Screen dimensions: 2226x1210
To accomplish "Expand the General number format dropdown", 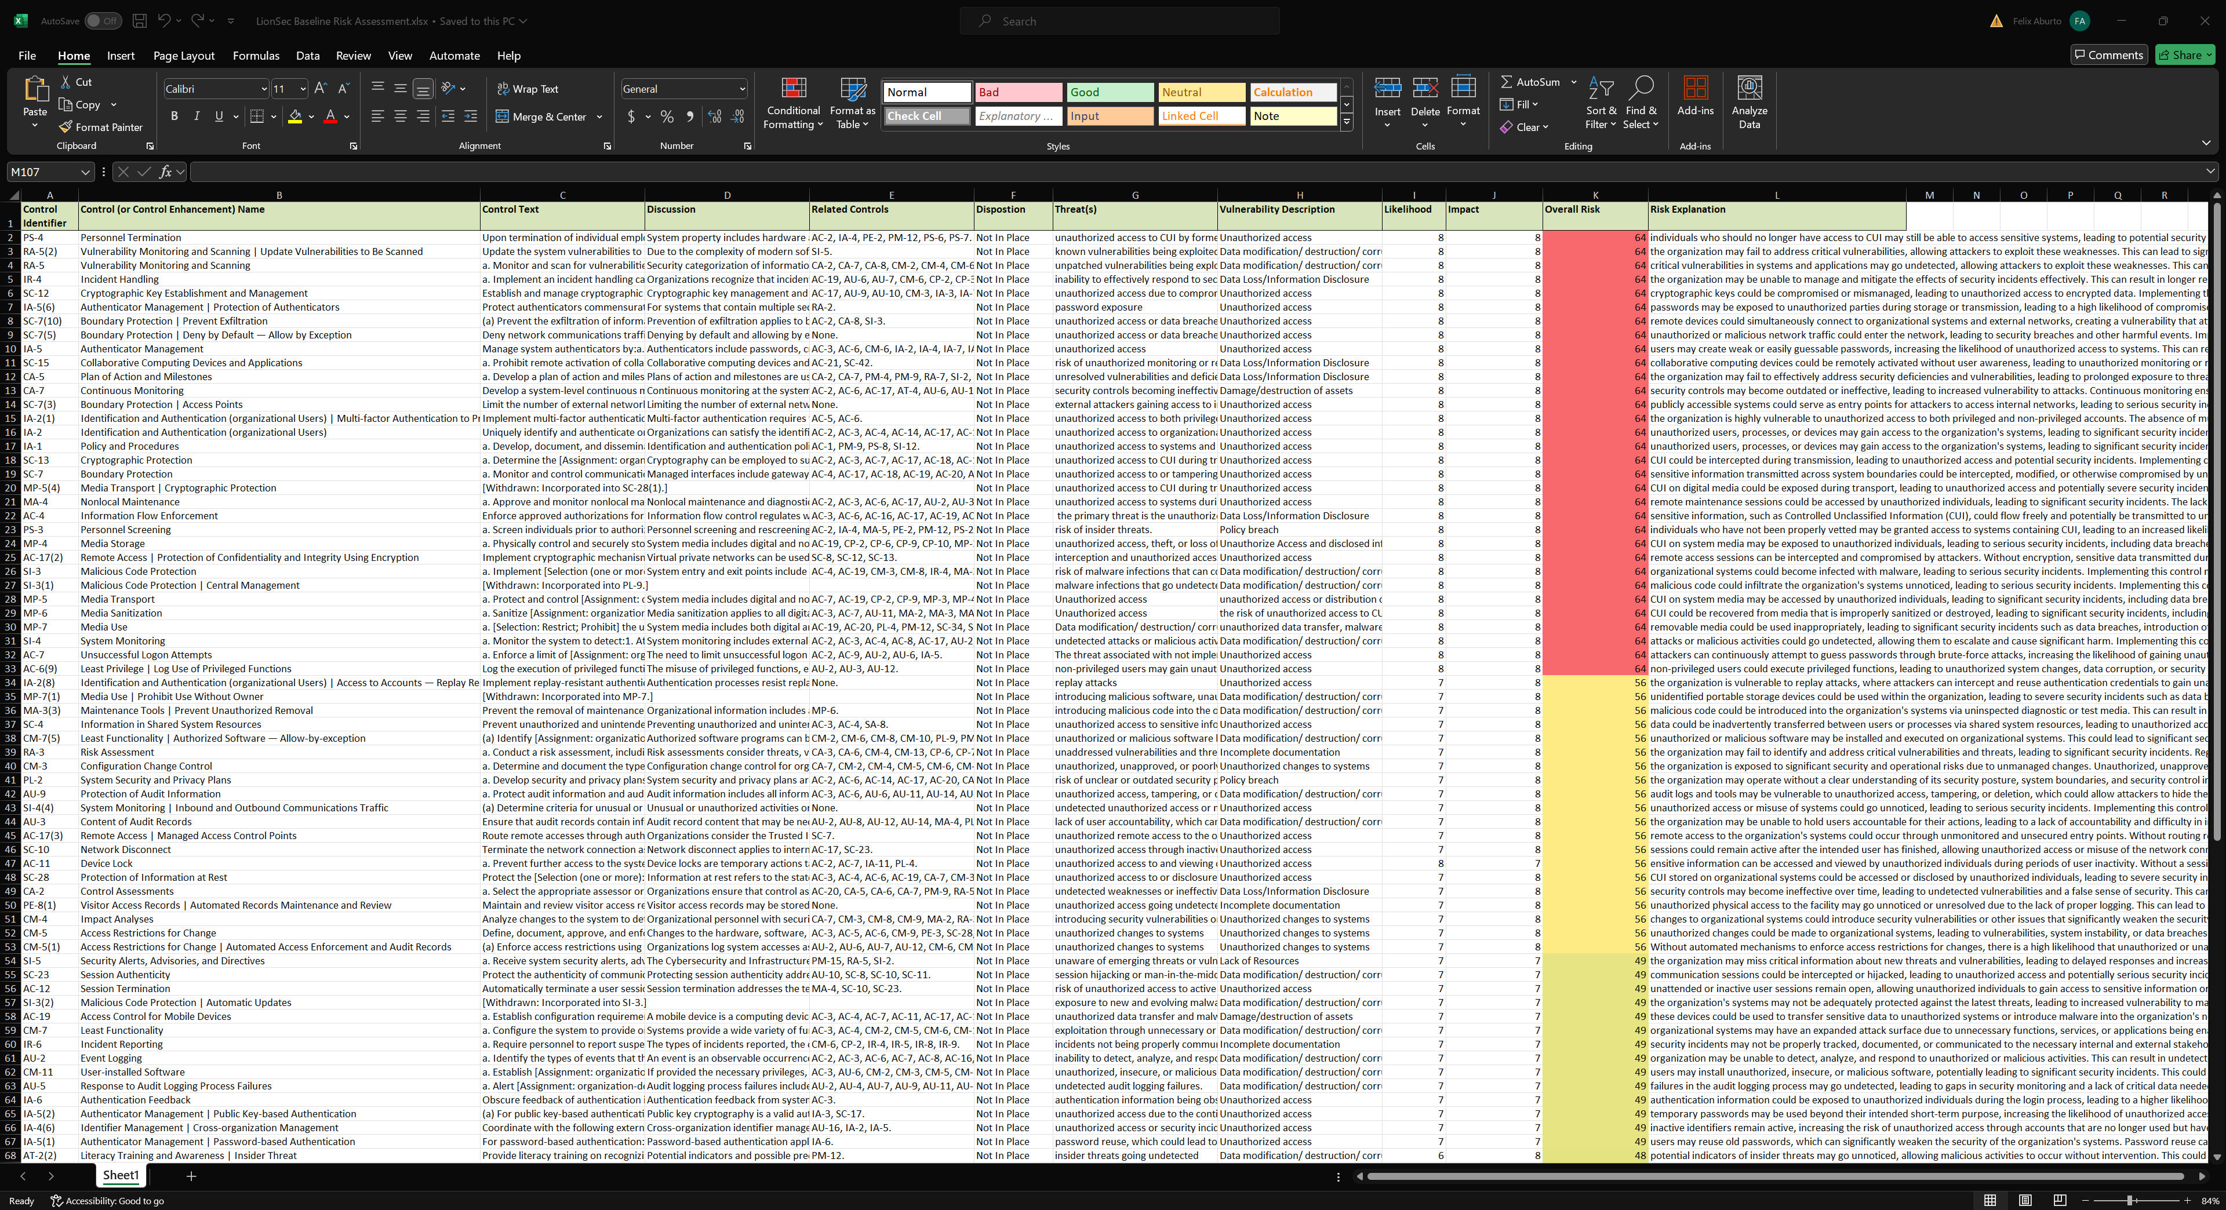I will pos(741,89).
